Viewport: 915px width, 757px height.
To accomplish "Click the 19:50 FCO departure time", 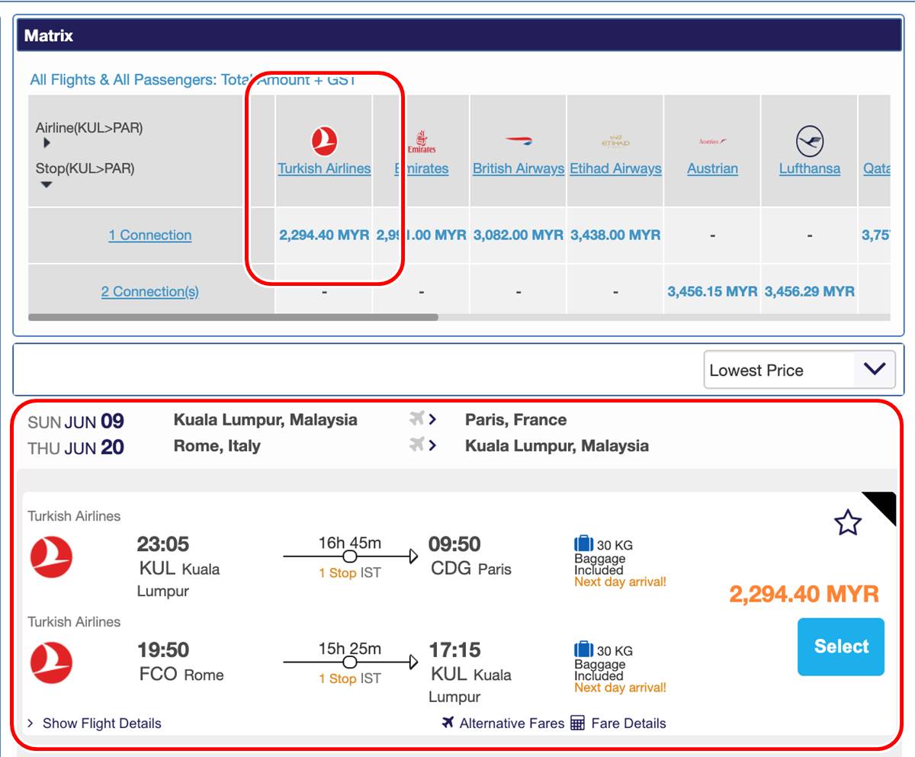I will click(x=163, y=650).
